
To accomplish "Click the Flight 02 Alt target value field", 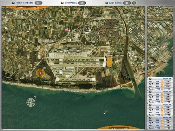I will click(168, 112).
